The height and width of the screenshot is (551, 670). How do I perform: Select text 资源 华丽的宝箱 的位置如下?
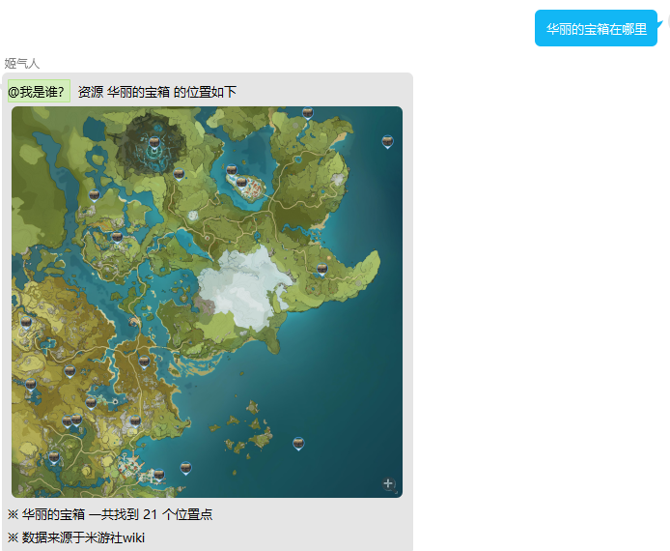pos(156,92)
